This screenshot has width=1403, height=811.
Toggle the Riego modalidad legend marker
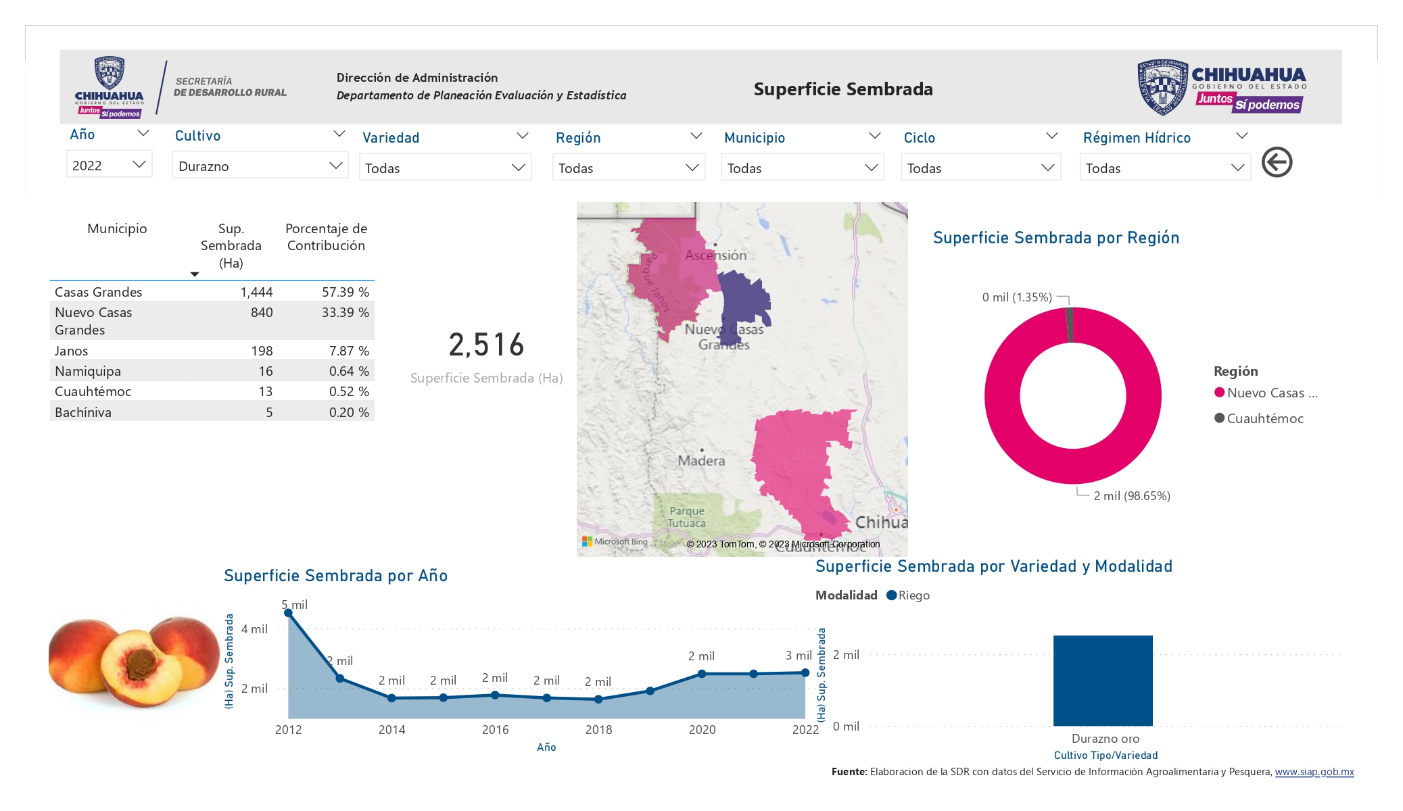891,595
